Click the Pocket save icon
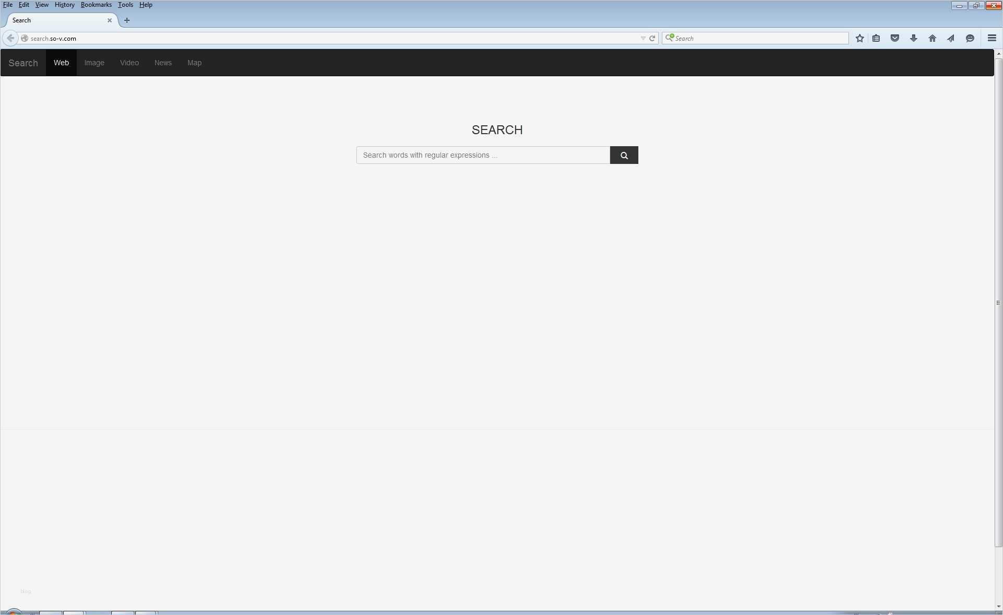Viewport: 1003px width, 615px height. click(895, 38)
